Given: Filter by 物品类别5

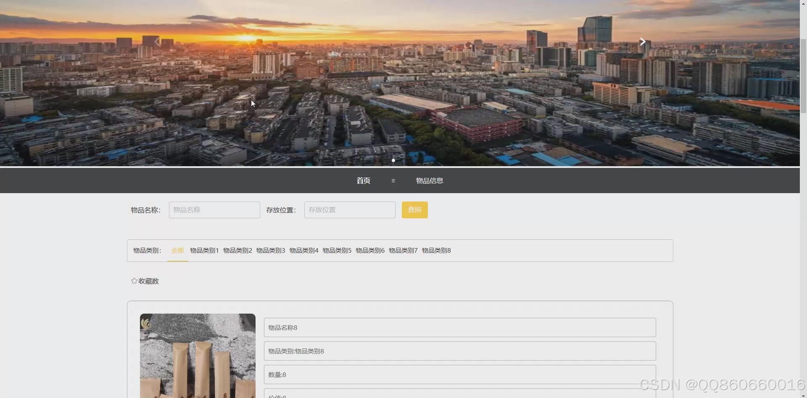Looking at the screenshot, I should coord(337,251).
